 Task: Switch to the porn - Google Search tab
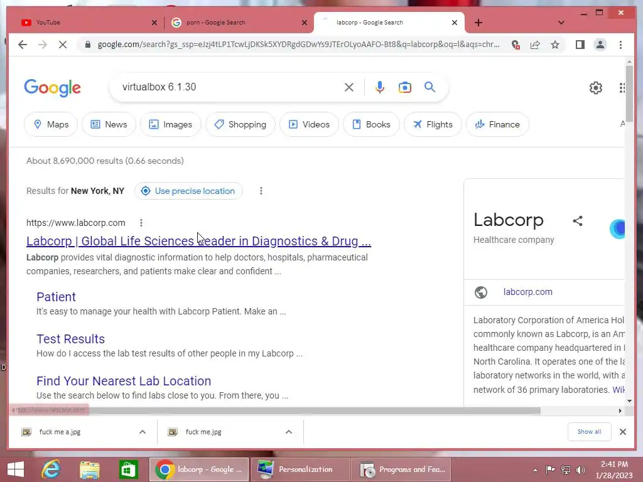click(x=238, y=23)
